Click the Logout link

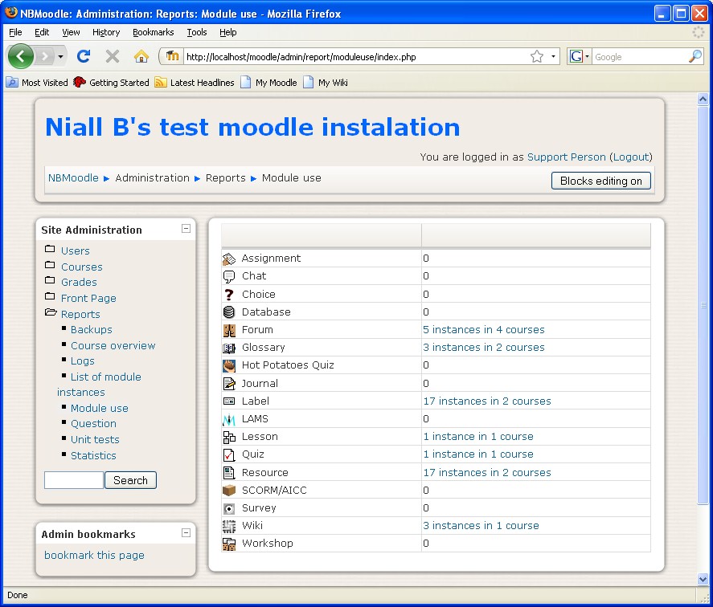[631, 157]
